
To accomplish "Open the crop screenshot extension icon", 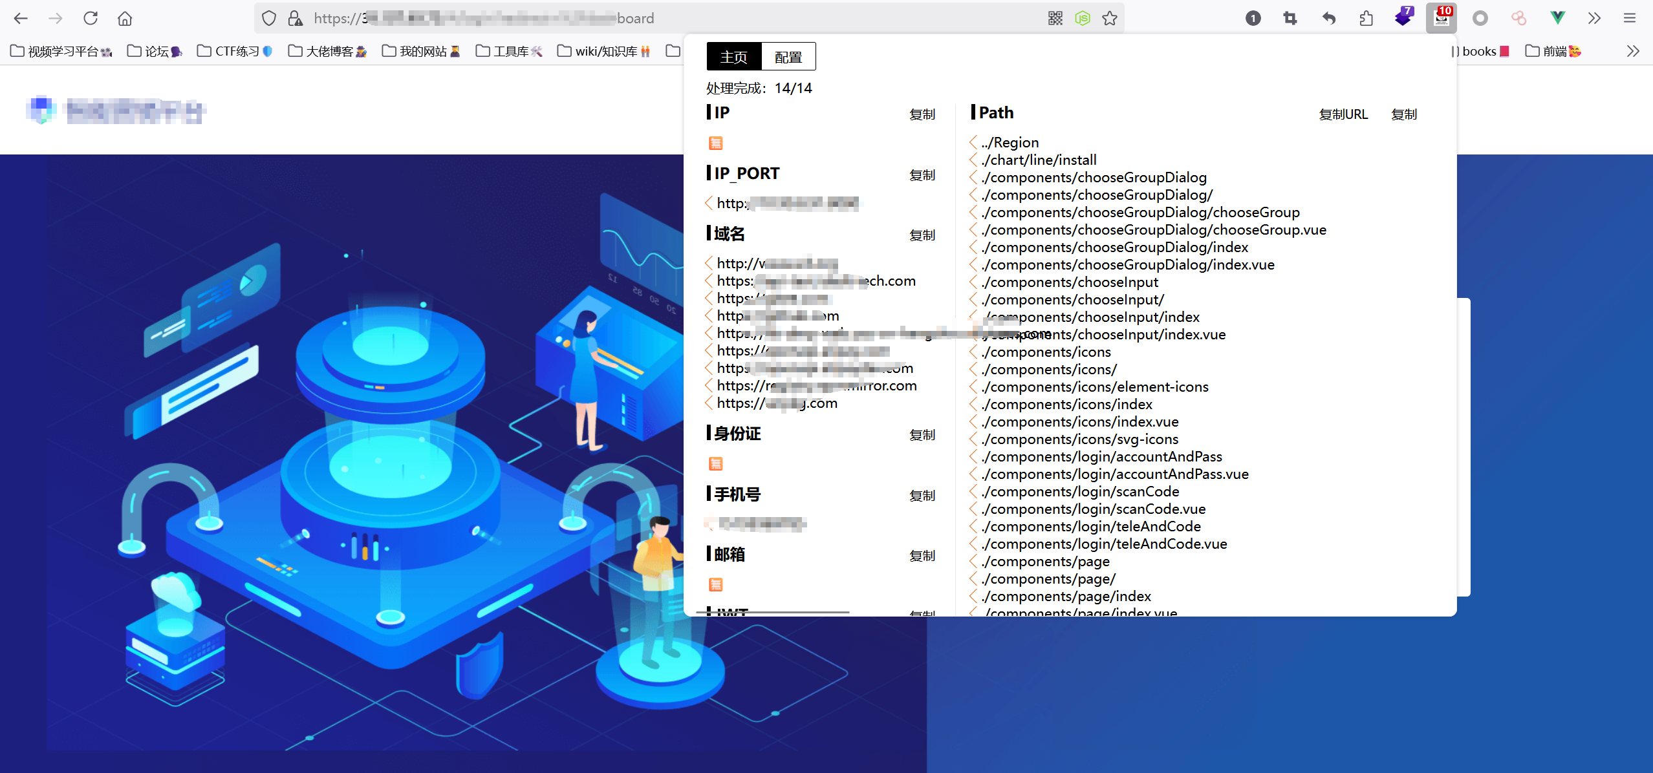I will 1290,18.
